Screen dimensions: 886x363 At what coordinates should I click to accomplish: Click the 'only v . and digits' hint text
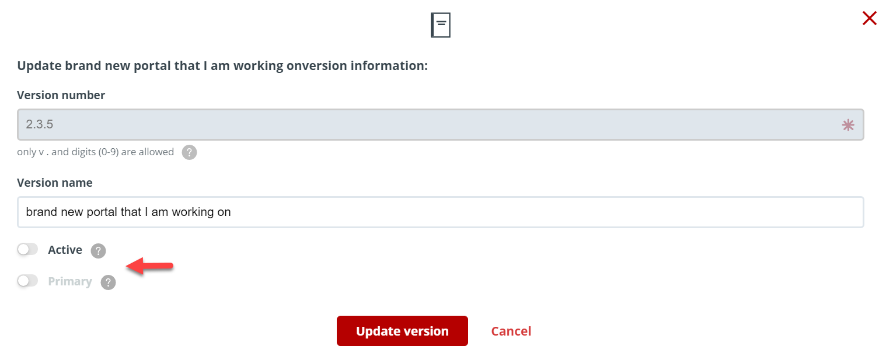click(x=96, y=152)
